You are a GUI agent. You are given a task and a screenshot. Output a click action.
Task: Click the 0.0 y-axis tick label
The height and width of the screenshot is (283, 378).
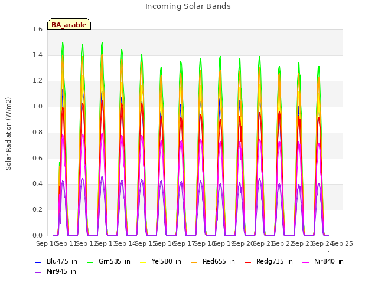[37, 235]
